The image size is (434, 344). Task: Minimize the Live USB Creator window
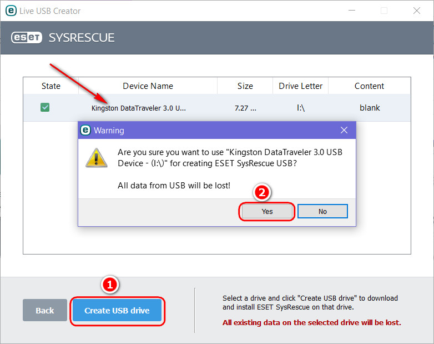pyautogui.click(x=351, y=11)
